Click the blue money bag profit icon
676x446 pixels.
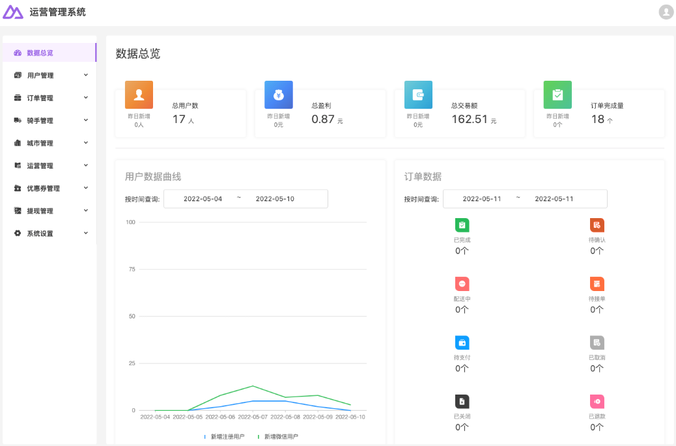coord(278,94)
